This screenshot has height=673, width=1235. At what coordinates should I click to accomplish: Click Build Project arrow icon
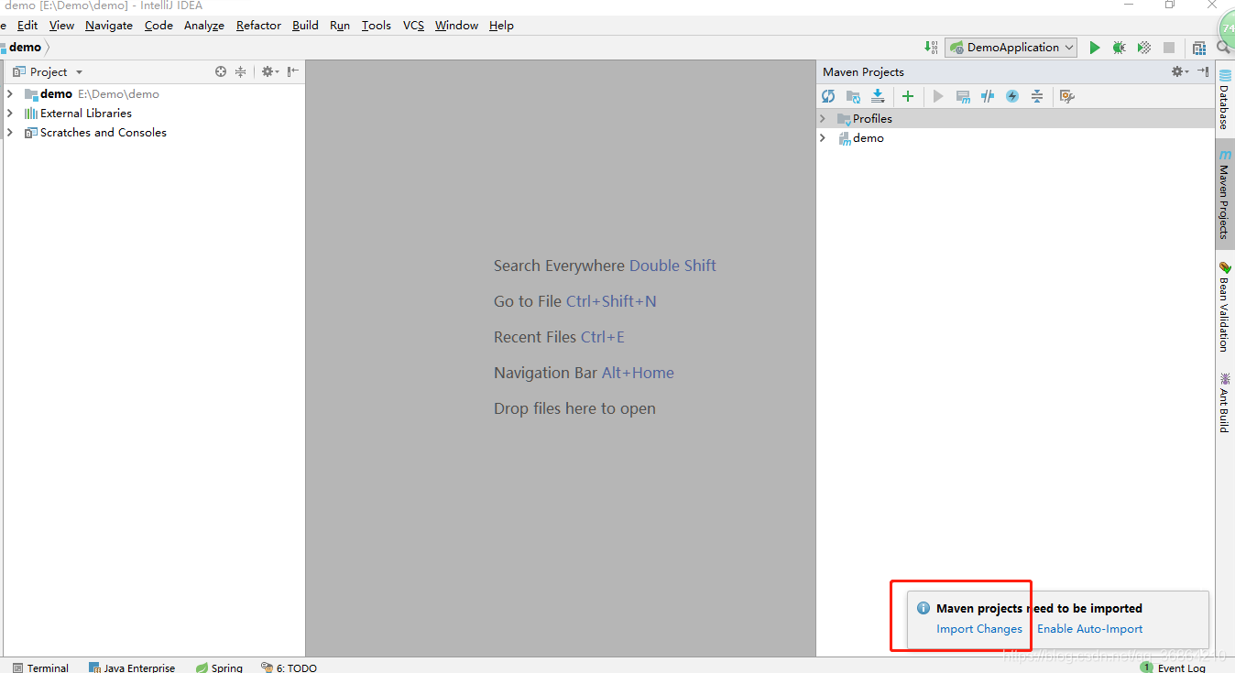931,48
